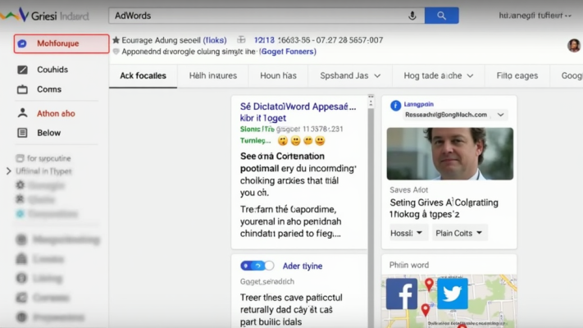Screen dimensions: 583x328
Task: Click in the AdWords search field
Action: [x=254, y=16]
